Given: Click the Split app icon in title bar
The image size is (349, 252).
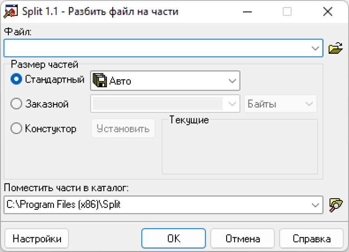Looking at the screenshot, I should click(10, 12).
